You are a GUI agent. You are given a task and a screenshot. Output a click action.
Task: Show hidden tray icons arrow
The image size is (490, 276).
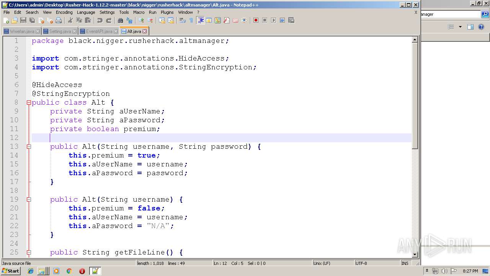coord(427,271)
